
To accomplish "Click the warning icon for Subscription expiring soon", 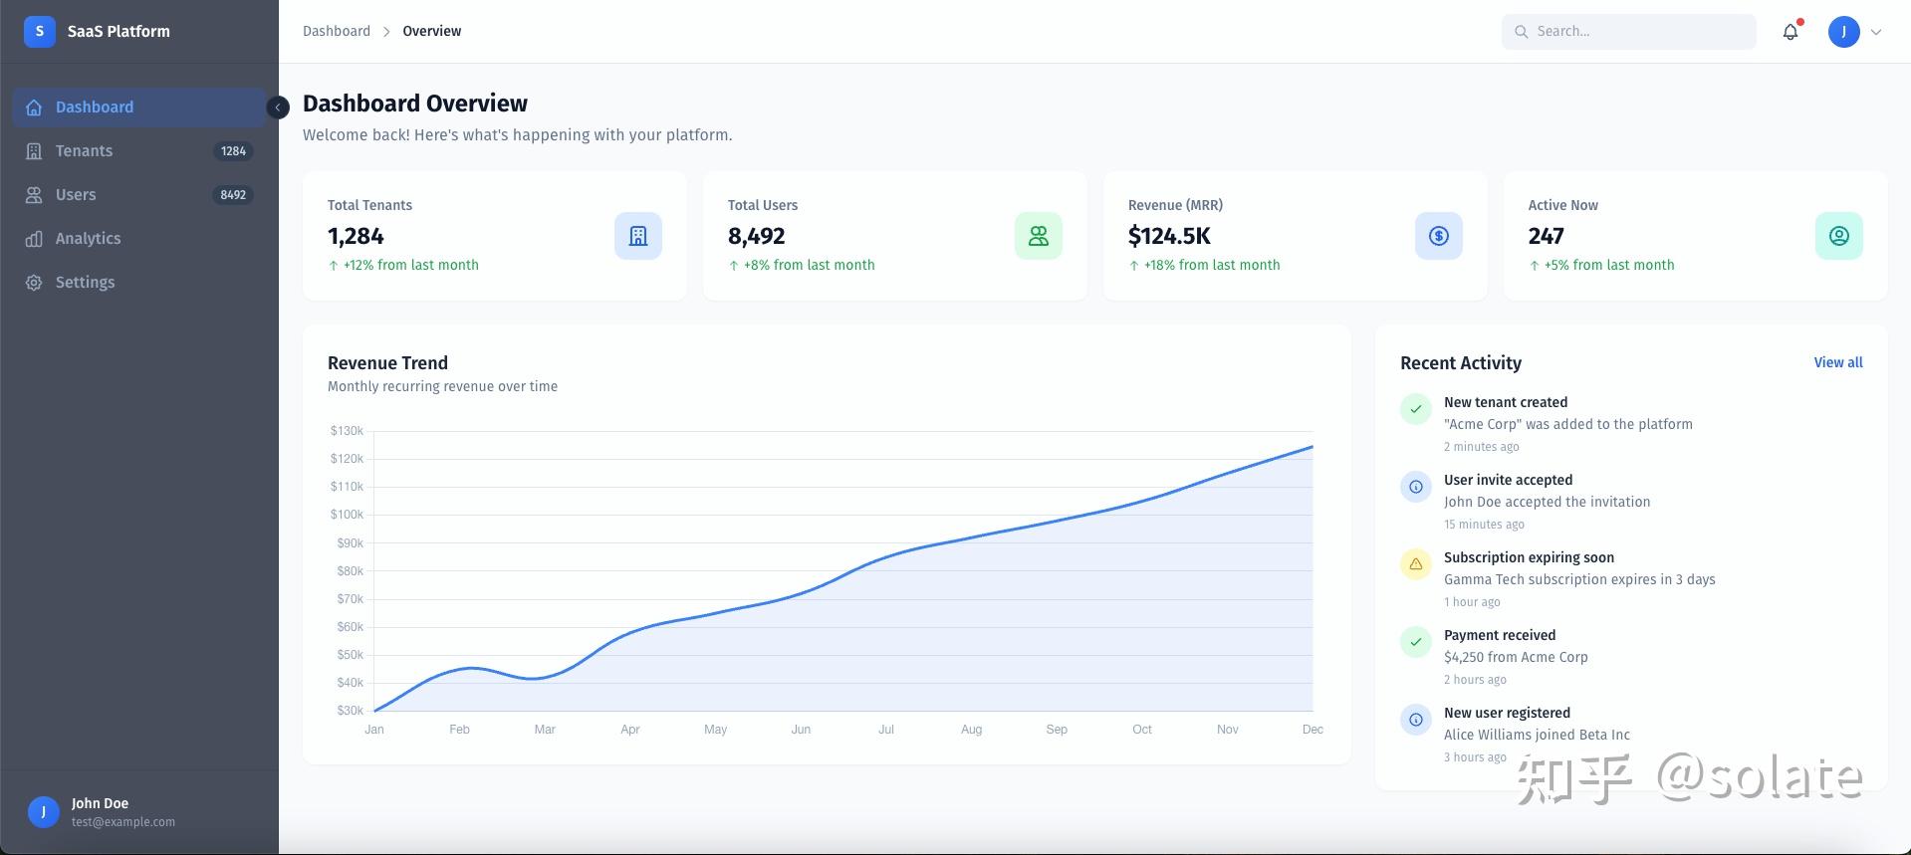I will [x=1416, y=564].
